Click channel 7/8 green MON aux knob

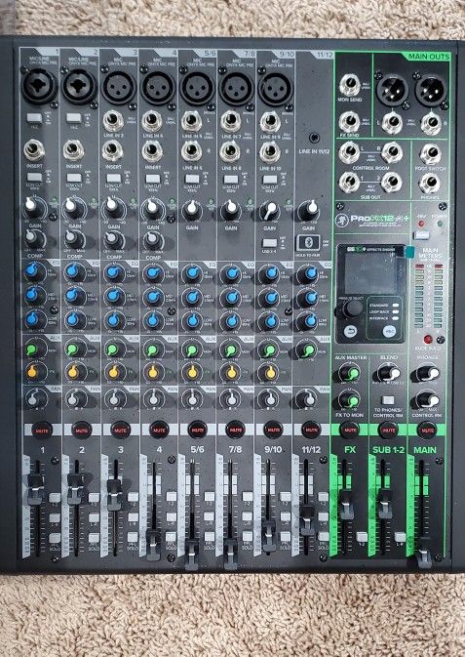(x=231, y=349)
